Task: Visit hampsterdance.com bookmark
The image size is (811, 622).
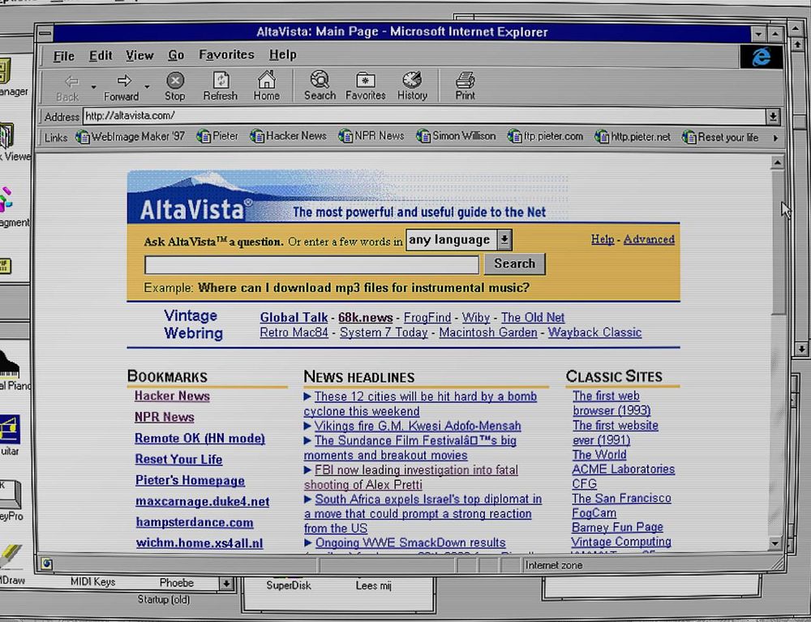Action: point(195,522)
